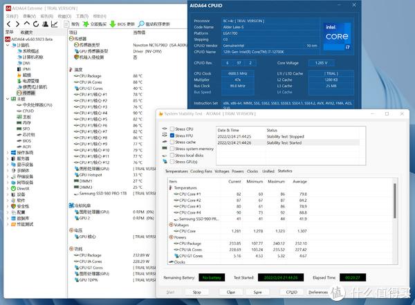The image size is (415, 305).
Task: Click the CPU Package row under Powers
Action: coord(237,243)
